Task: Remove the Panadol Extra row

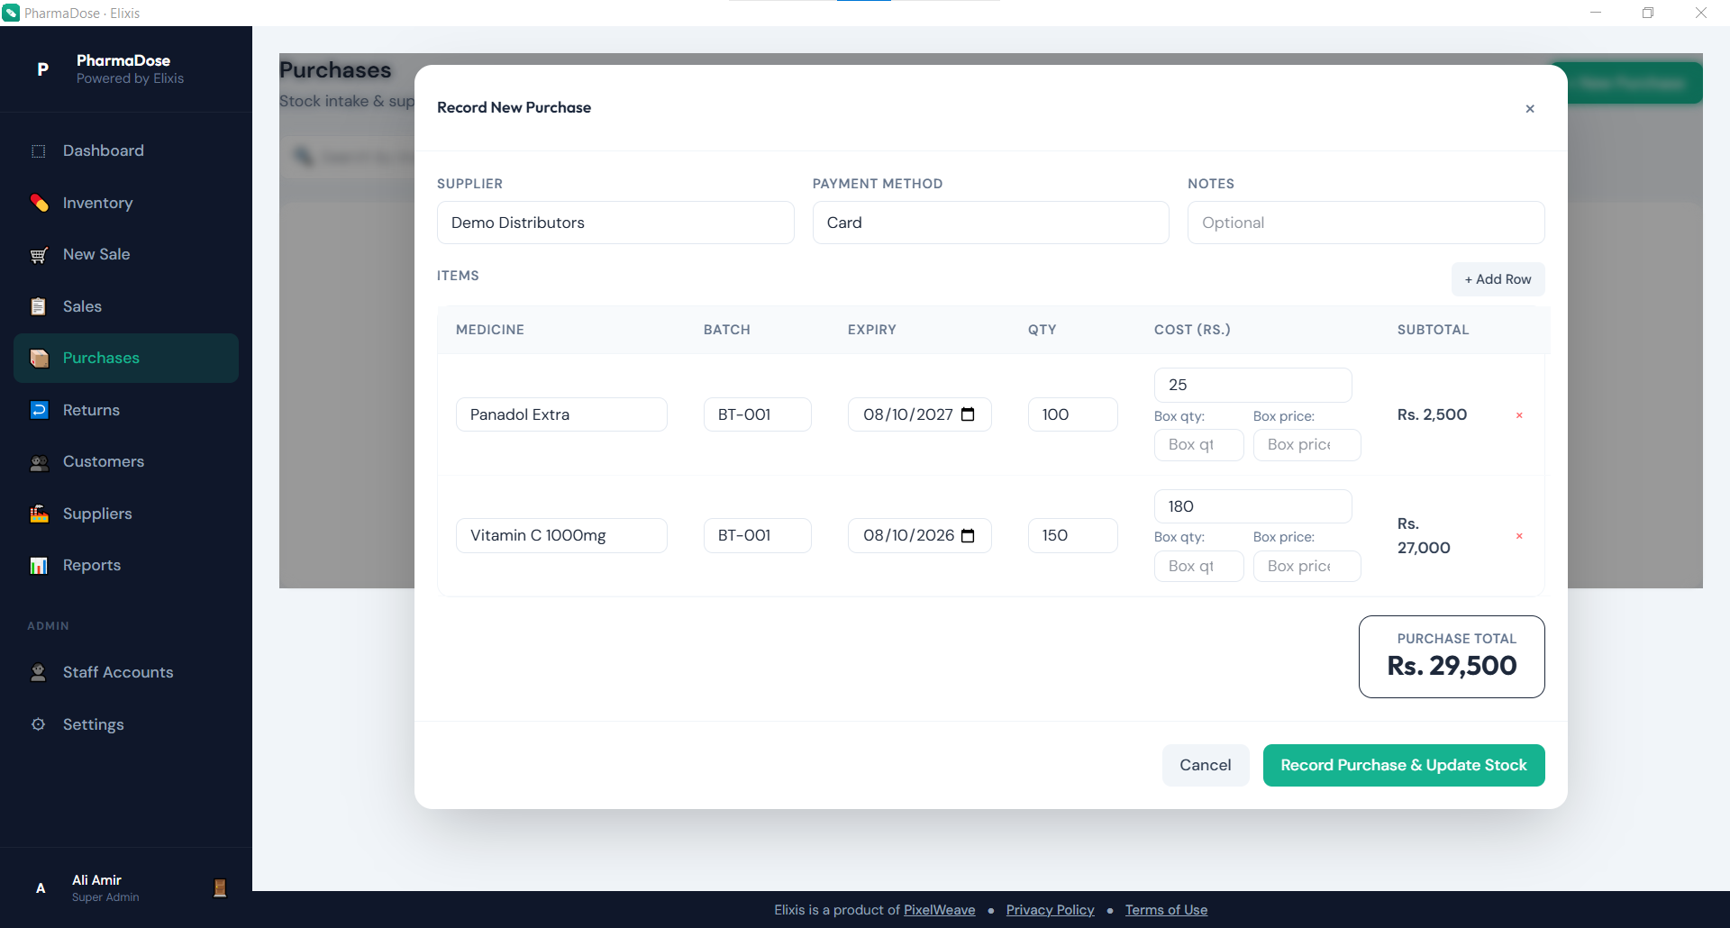Action: (x=1519, y=415)
